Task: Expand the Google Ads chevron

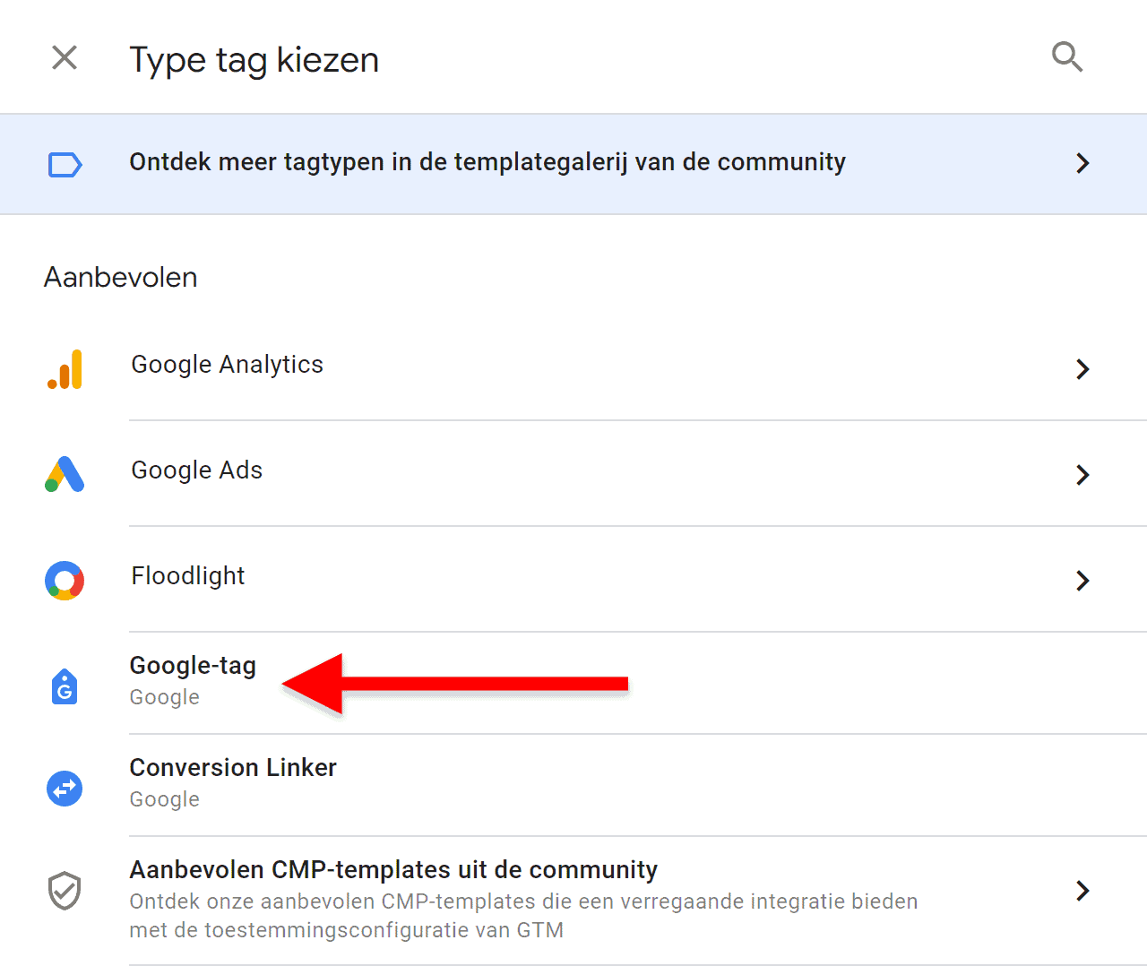Action: (x=1082, y=475)
